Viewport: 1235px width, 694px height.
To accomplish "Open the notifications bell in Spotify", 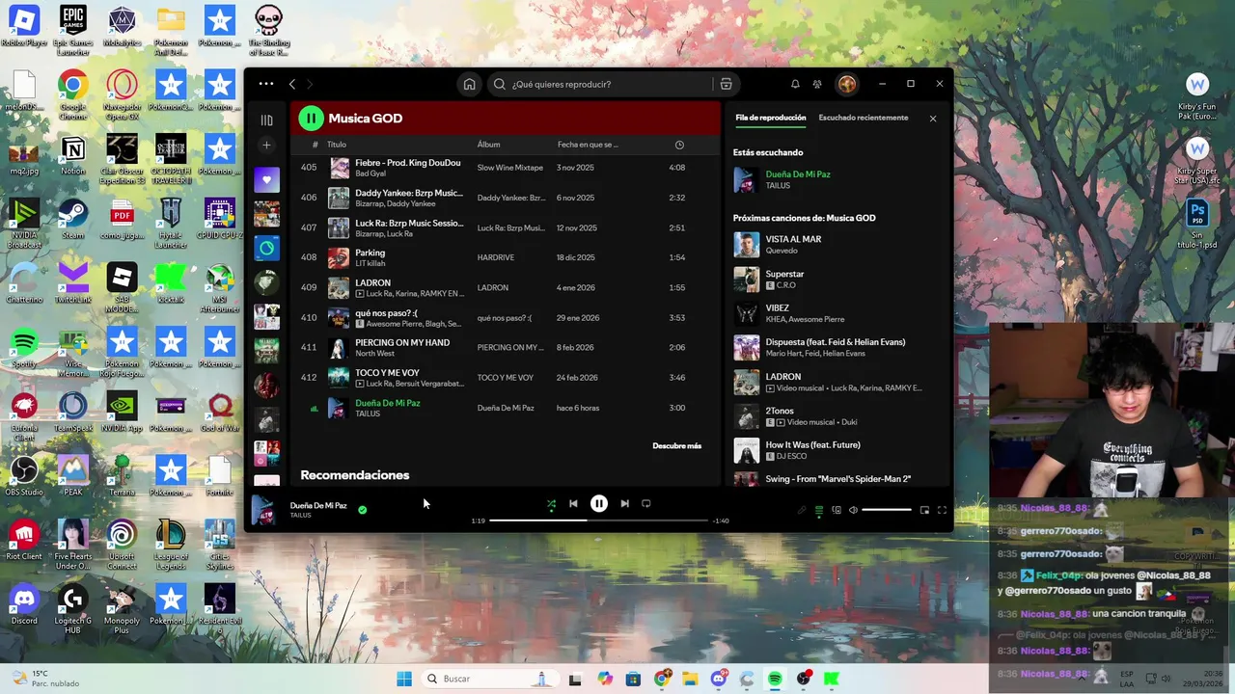I will click(795, 84).
